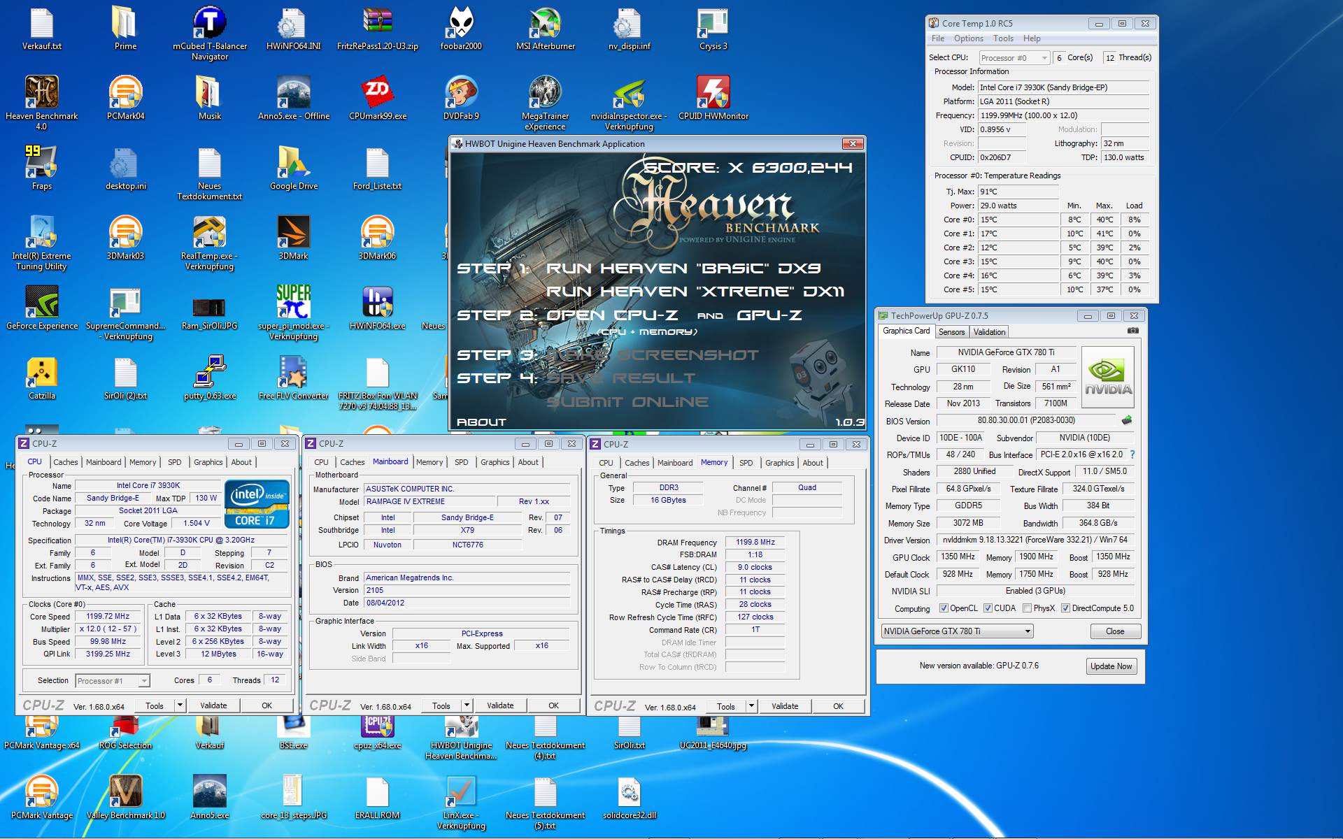Open HWiNFO64.exe desktop icon

coord(377,308)
